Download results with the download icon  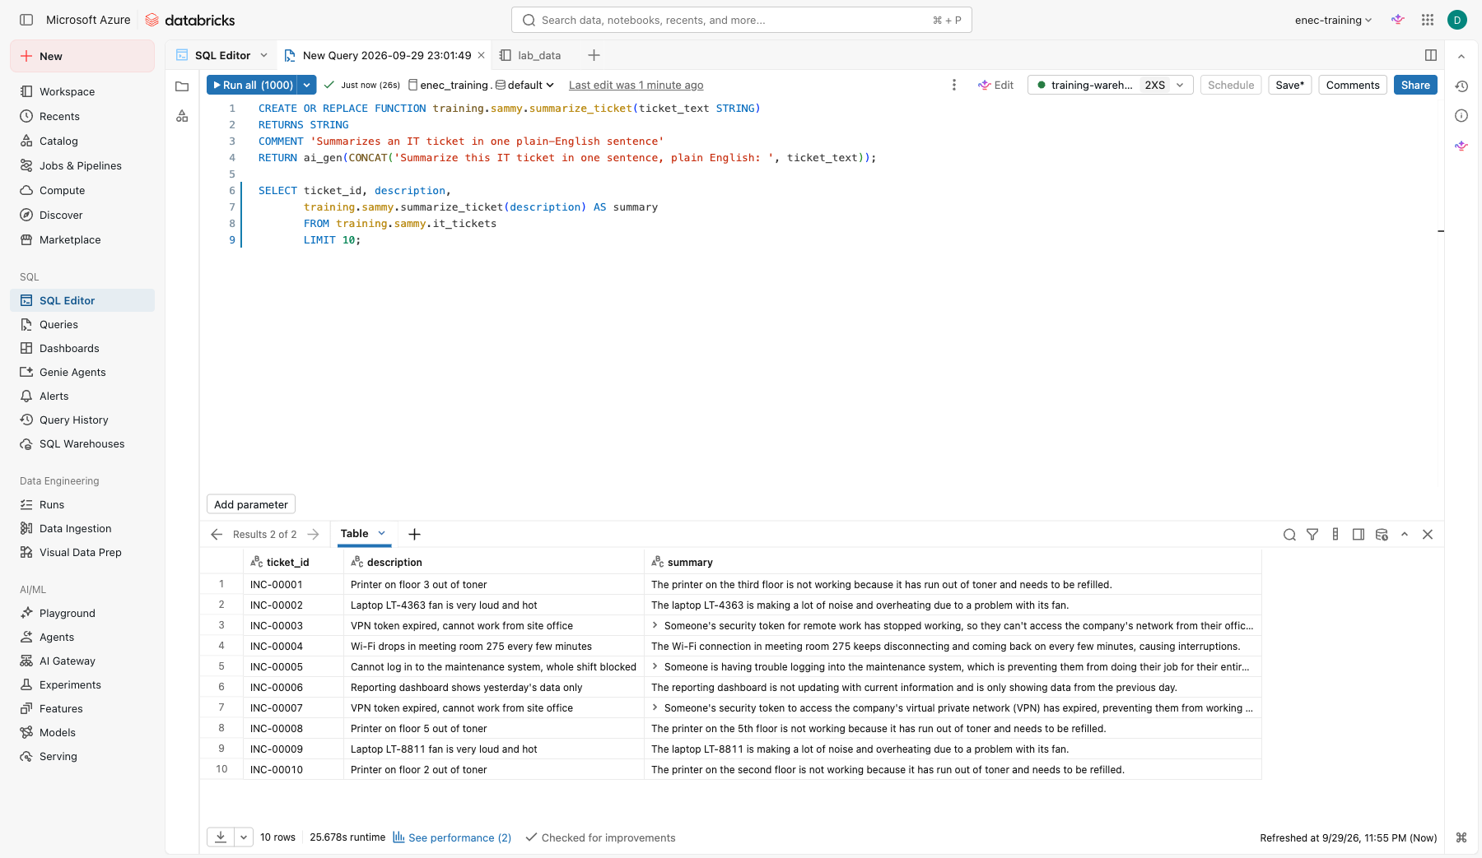click(x=221, y=837)
